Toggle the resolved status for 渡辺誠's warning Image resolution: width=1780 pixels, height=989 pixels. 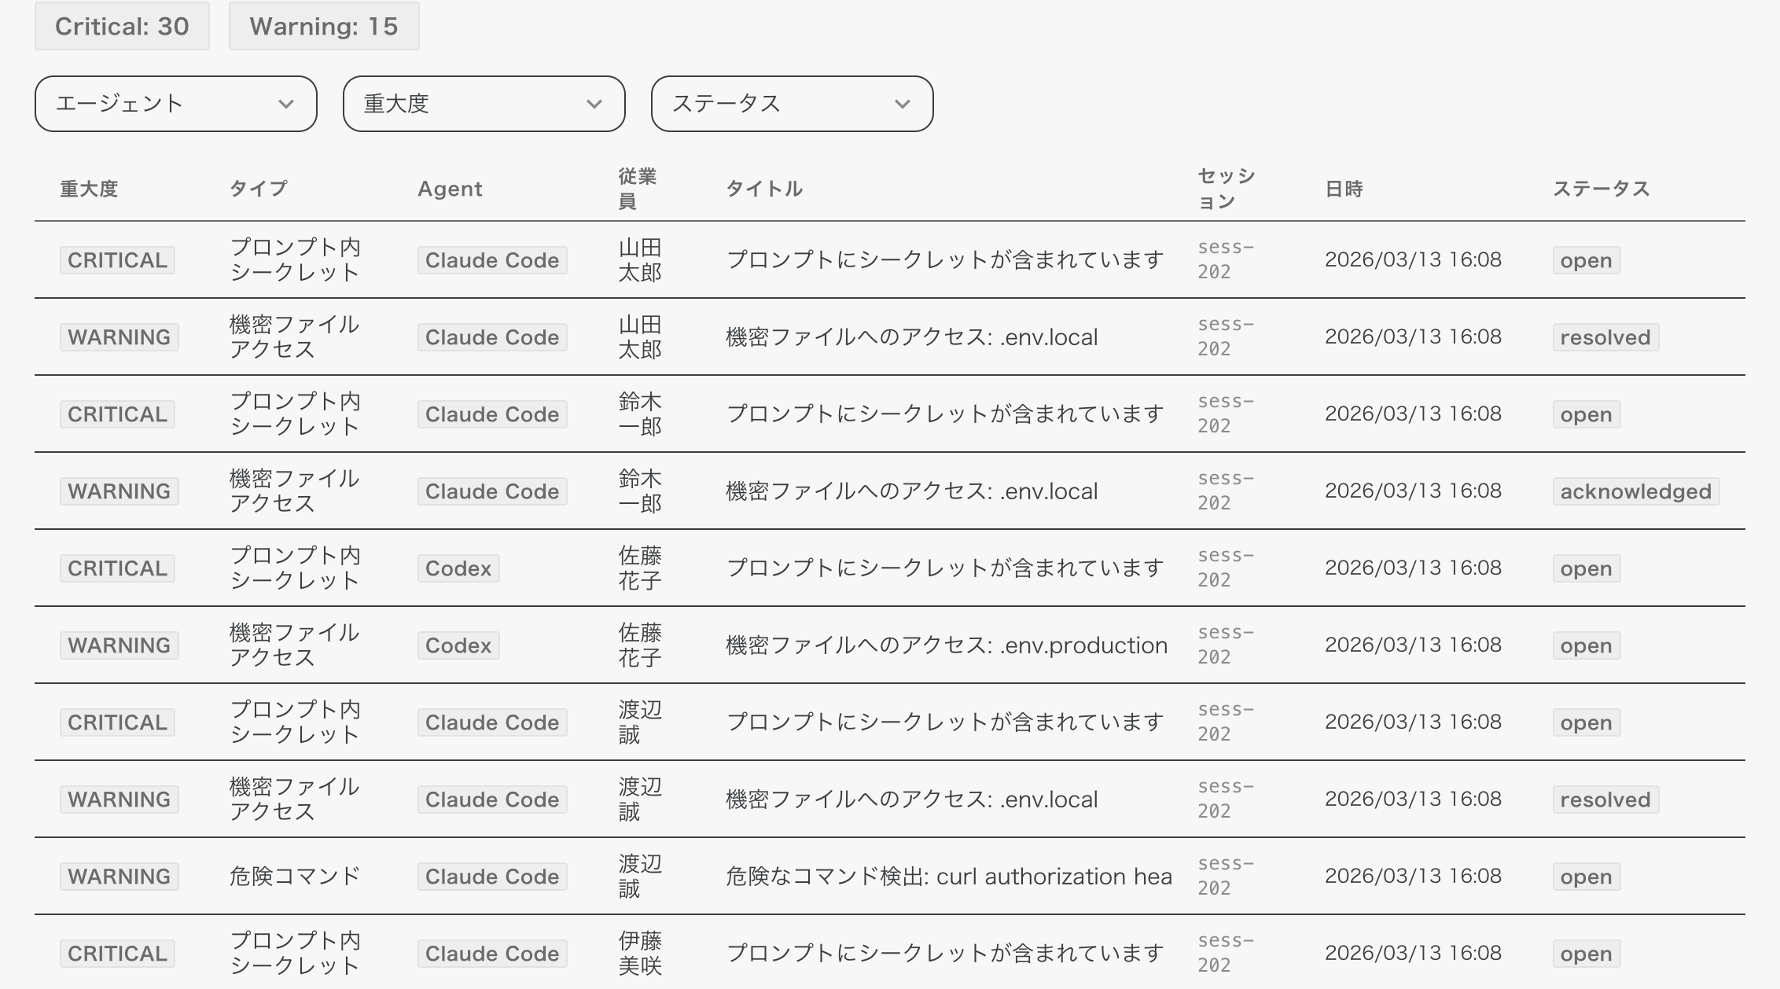[1605, 800]
